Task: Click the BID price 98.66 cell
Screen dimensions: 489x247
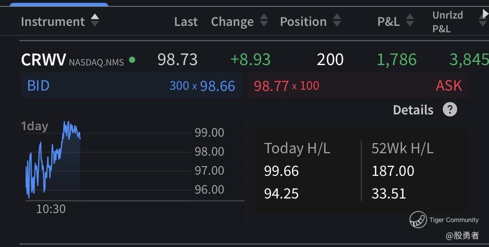Action: (x=217, y=86)
